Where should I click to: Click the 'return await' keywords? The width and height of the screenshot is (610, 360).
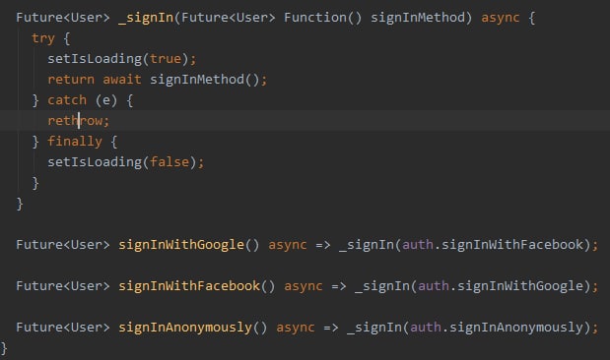[95, 80]
